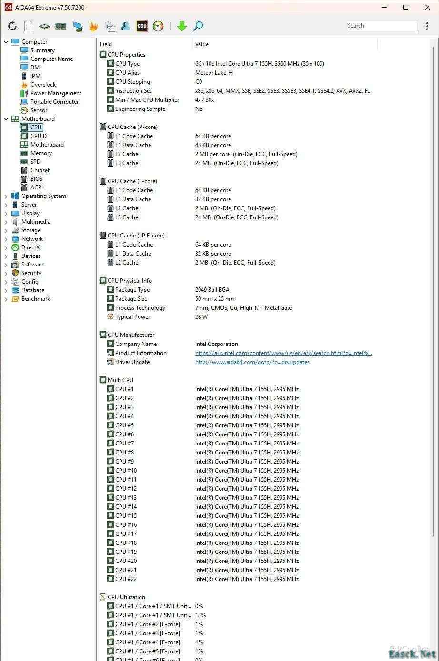Open the aida64.com driver updates link

point(252,362)
